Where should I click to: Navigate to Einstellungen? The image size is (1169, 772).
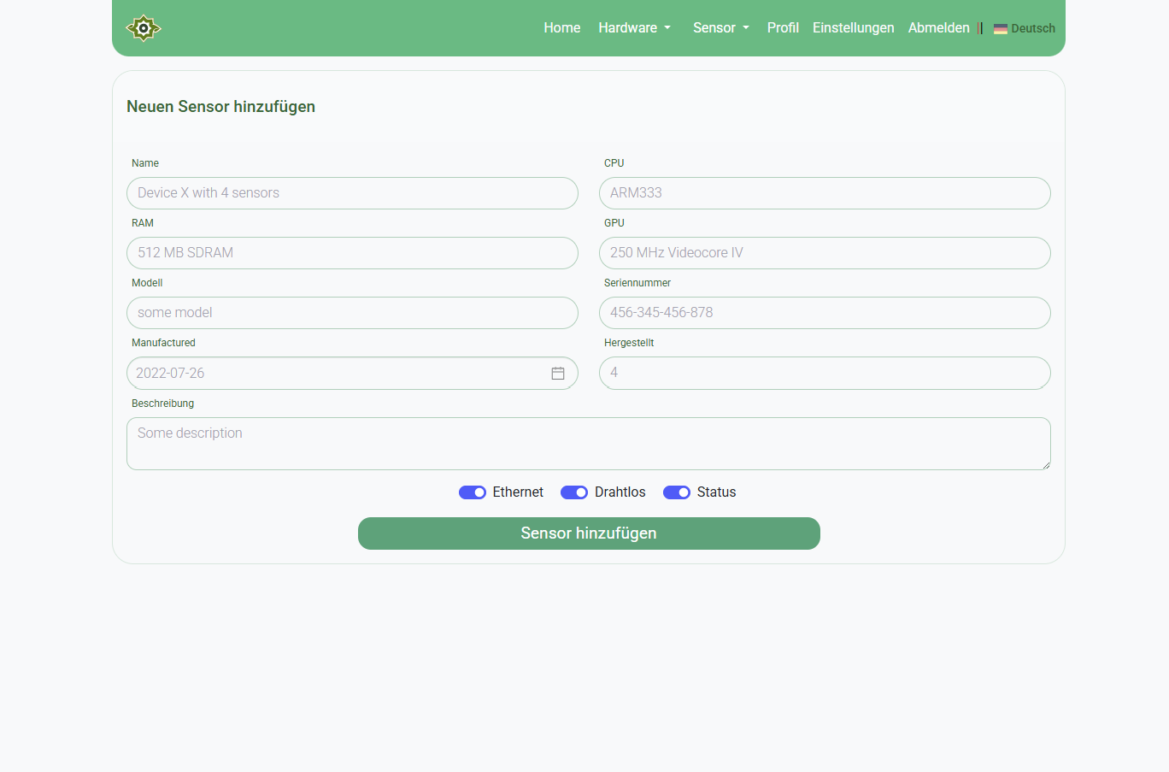tap(853, 28)
